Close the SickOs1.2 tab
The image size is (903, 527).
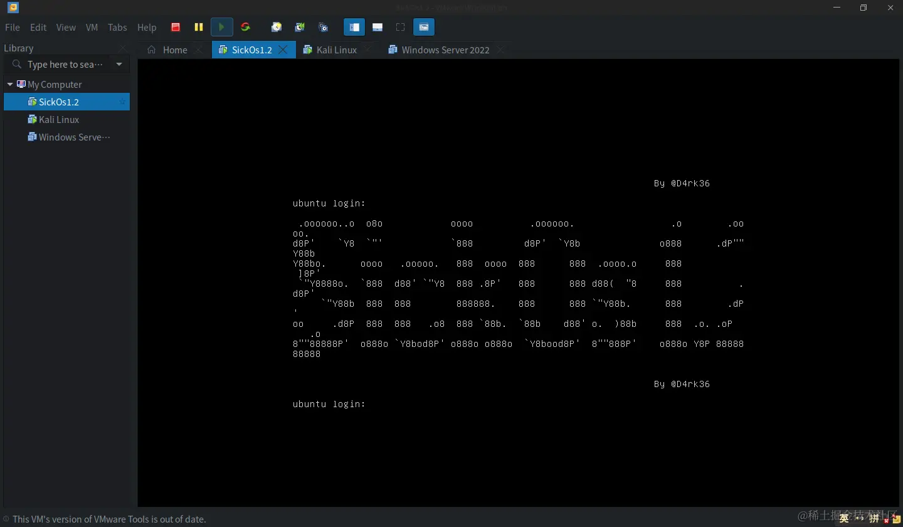[x=283, y=49]
